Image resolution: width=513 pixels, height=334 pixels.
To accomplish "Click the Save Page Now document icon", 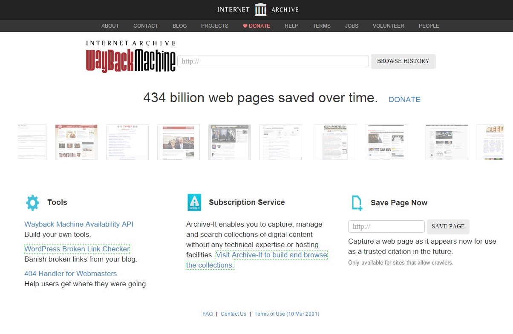I will click(357, 203).
